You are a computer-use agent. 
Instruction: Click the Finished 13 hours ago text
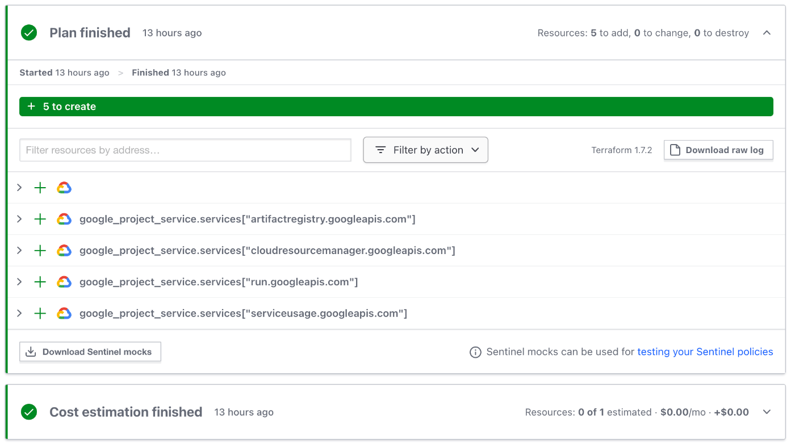click(x=179, y=73)
